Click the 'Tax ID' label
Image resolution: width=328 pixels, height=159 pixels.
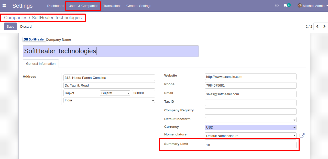(169, 102)
